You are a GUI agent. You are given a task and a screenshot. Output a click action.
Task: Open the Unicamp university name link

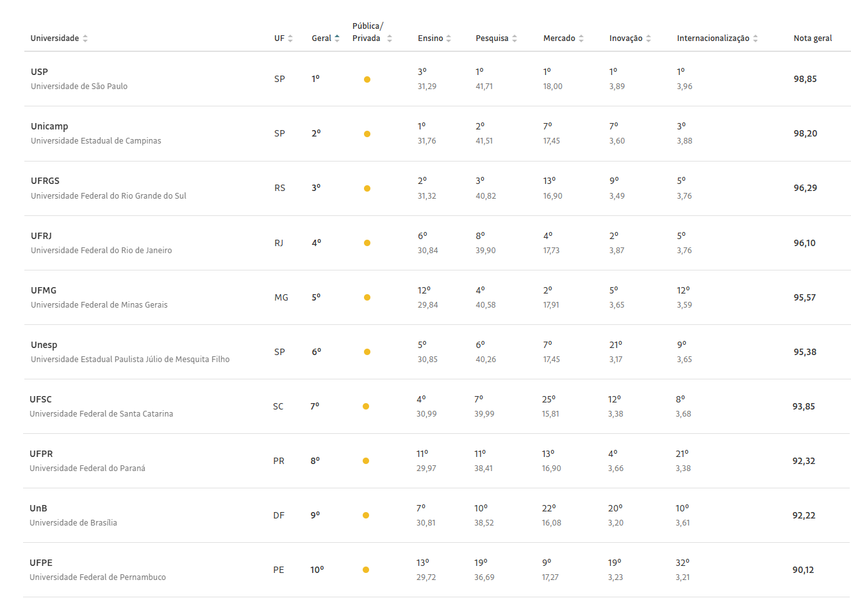49,126
